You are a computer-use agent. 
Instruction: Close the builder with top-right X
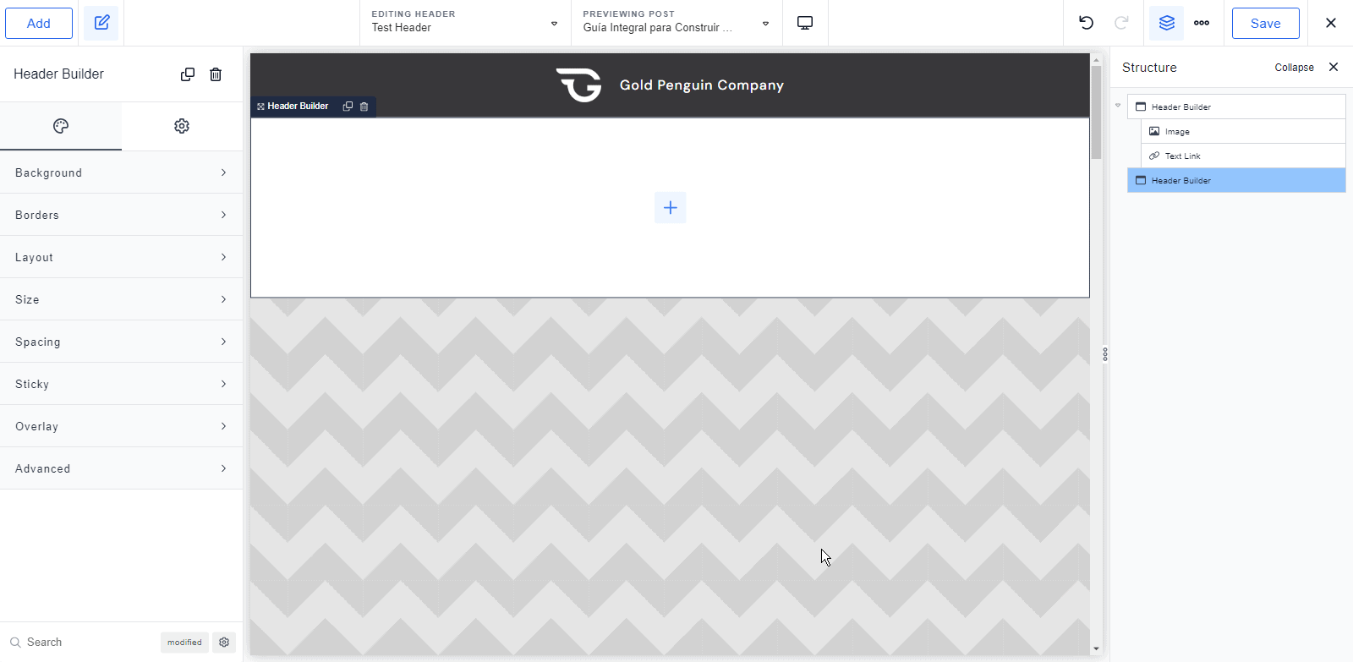[x=1331, y=23]
